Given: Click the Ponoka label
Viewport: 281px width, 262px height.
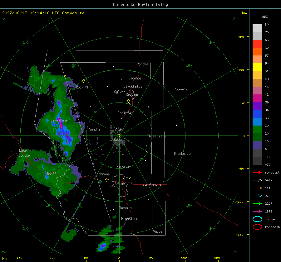Looking at the screenshot, I should coord(142,64).
